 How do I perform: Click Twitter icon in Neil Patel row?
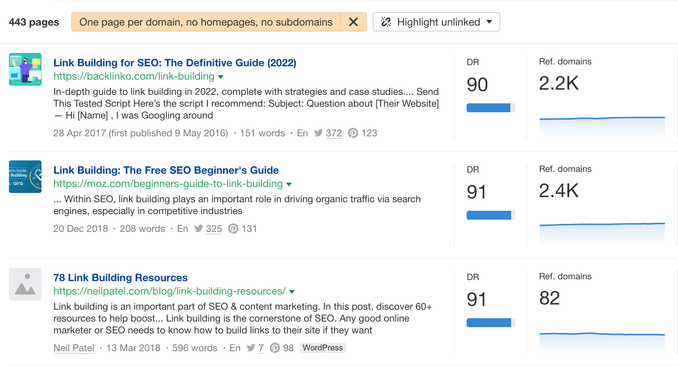(x=251, y=348)
